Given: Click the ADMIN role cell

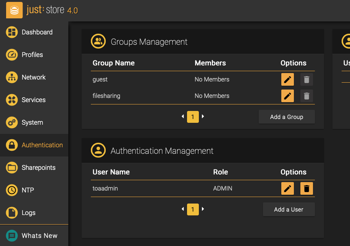Looking at the screenshot, I should click(x=223, y=189).
